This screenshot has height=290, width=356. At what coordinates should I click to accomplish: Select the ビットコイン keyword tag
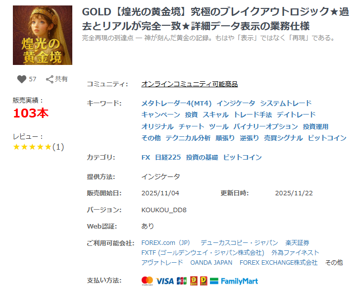[327, 138]
